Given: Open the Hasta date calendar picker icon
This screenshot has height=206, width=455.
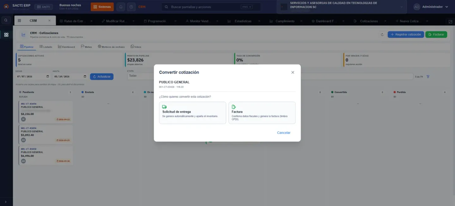Looking at the screenshot, I should [x=85, y=77].
